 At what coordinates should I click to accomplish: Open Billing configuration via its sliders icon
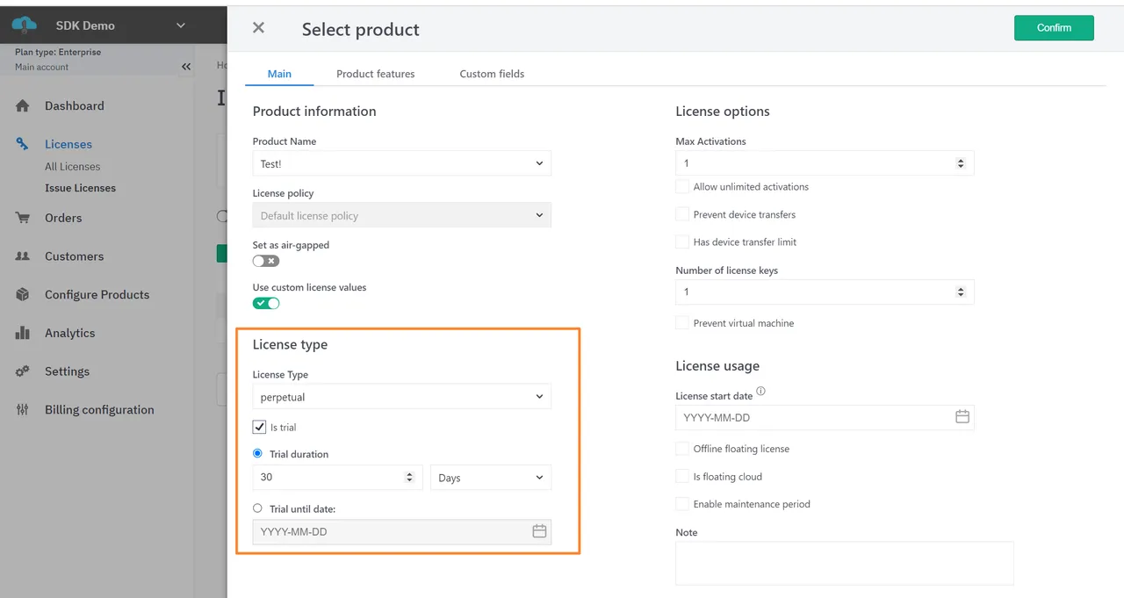coord(22,409)
